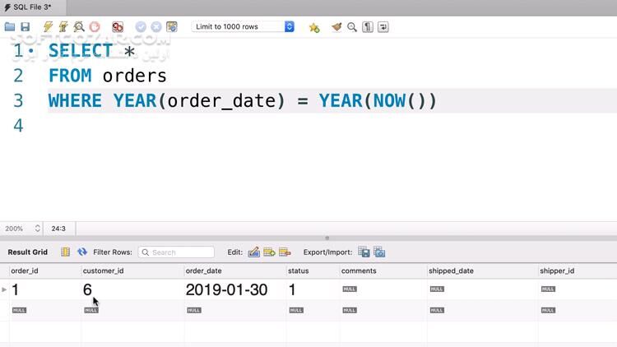Open the find magnifier in the editor toolbar
Screen dimensions: 617x347
pyautogui.click(x=352, y=27)
